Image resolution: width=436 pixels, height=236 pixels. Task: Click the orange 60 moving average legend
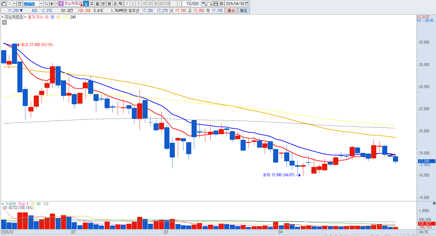click(x=58, y=17)
